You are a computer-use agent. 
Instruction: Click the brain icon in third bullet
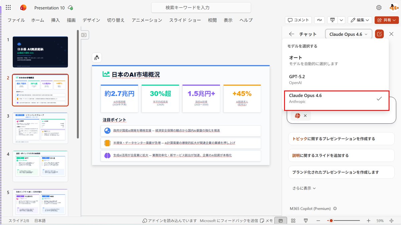click(x=107, y=155)
